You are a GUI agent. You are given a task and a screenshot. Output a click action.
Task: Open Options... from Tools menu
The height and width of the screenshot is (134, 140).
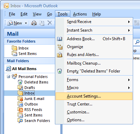[94, 120]
